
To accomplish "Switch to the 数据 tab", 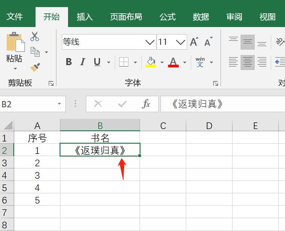I will pos(201,17).
